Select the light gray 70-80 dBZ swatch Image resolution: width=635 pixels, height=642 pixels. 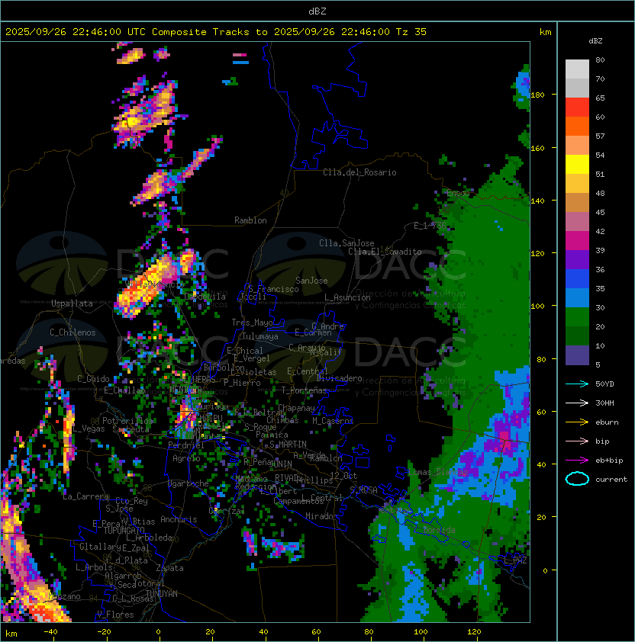tap(577, 69)
